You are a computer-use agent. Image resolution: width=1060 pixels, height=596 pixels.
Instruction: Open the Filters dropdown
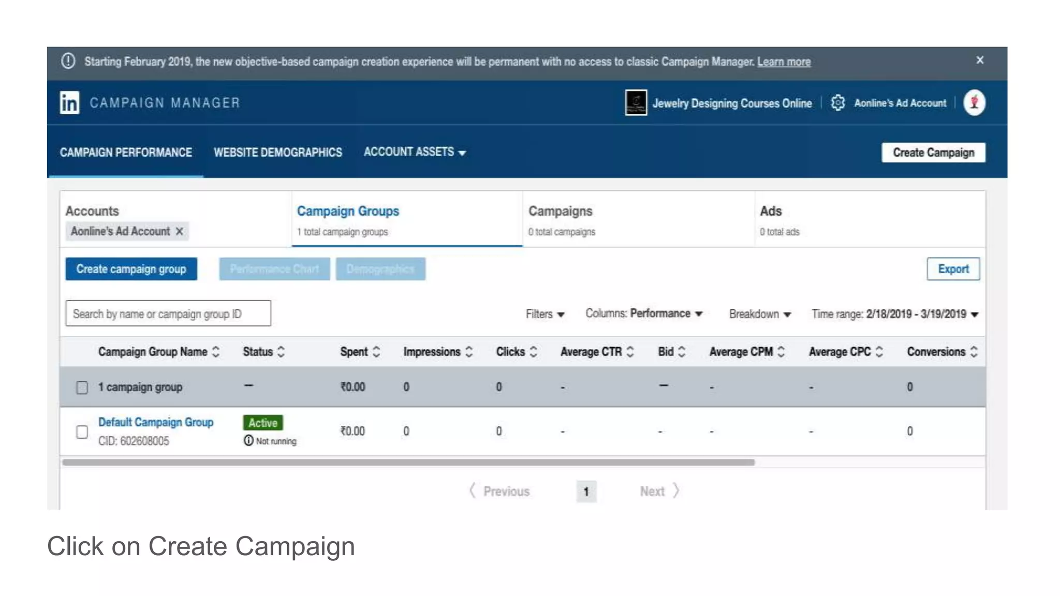click(x=545, y=314)
